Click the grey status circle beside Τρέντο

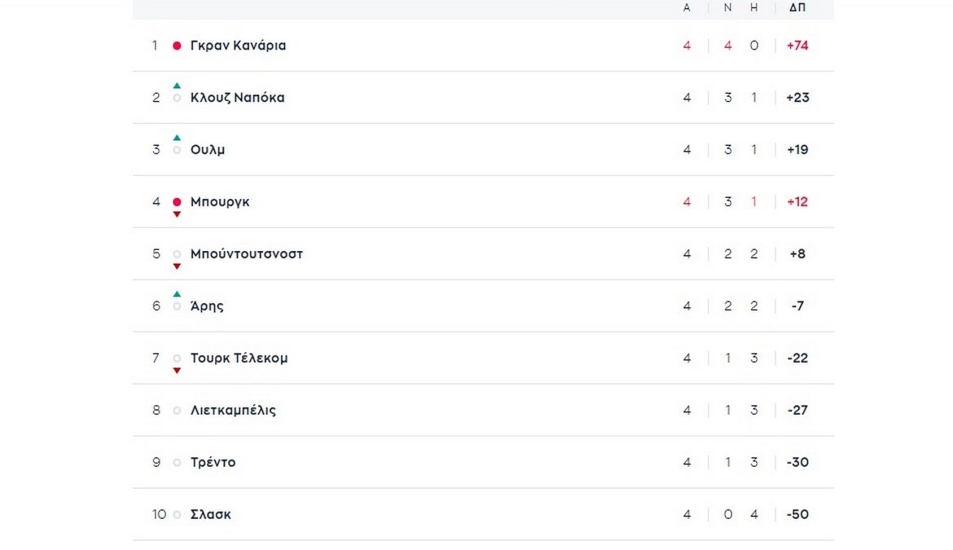[x=177, y=463]
